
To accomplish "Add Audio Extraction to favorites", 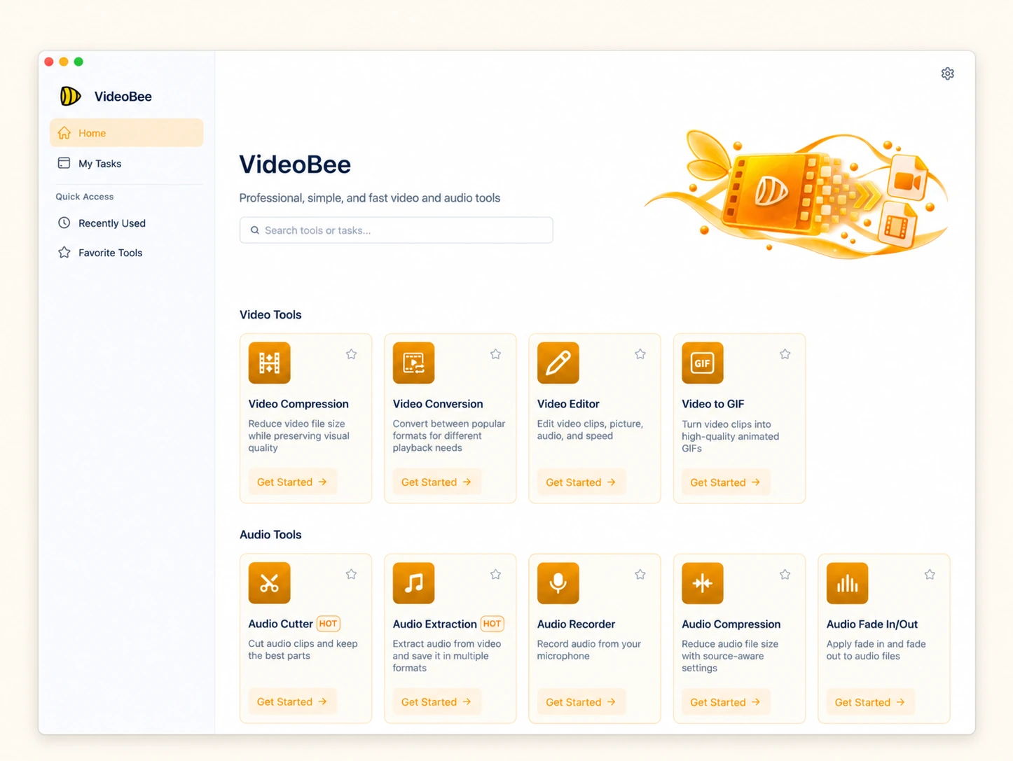I will pyautogui.click(x=495, y=574).
